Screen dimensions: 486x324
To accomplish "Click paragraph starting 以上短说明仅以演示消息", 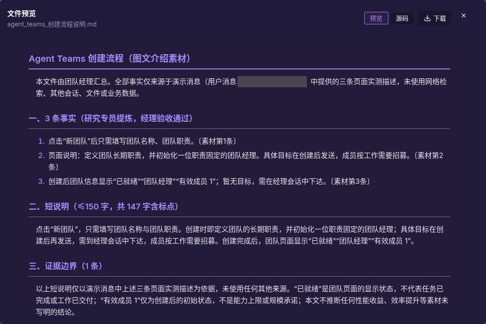I will 242,300.
